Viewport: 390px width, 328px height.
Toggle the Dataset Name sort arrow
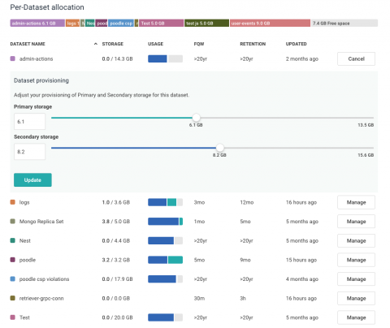[96, 44]
